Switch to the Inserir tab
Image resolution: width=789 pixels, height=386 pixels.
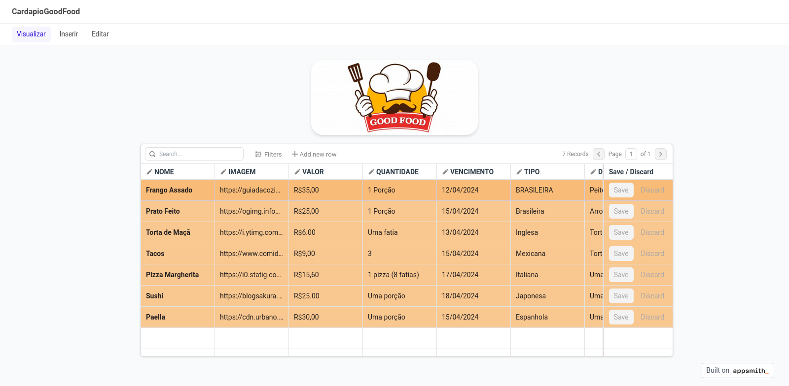coord(69,34)
